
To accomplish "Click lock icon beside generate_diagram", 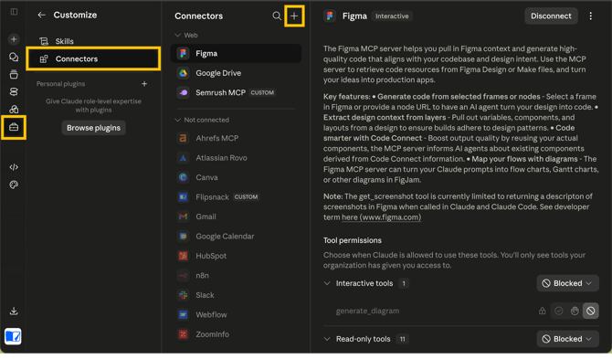I will point(543,311).
